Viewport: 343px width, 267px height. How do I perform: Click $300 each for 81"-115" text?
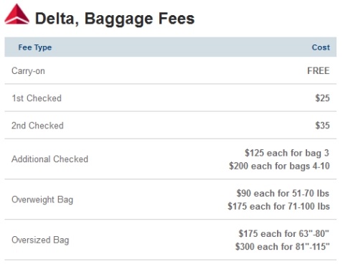(283, 246)
